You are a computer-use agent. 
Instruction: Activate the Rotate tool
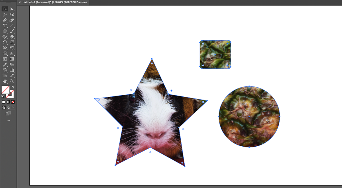click(x=5, y=42)
